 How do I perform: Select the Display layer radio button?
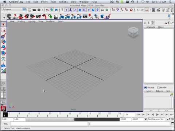click(145, 88)
